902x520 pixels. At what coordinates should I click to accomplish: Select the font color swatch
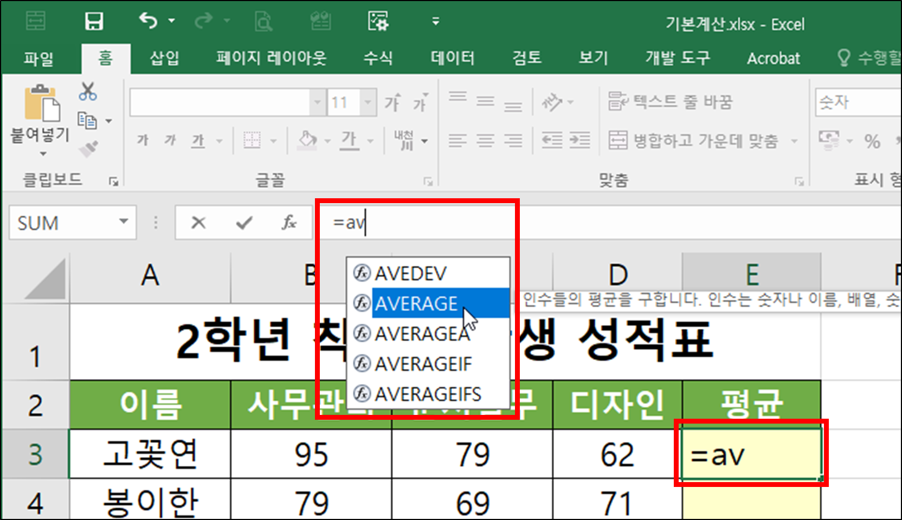pos(350,140)
